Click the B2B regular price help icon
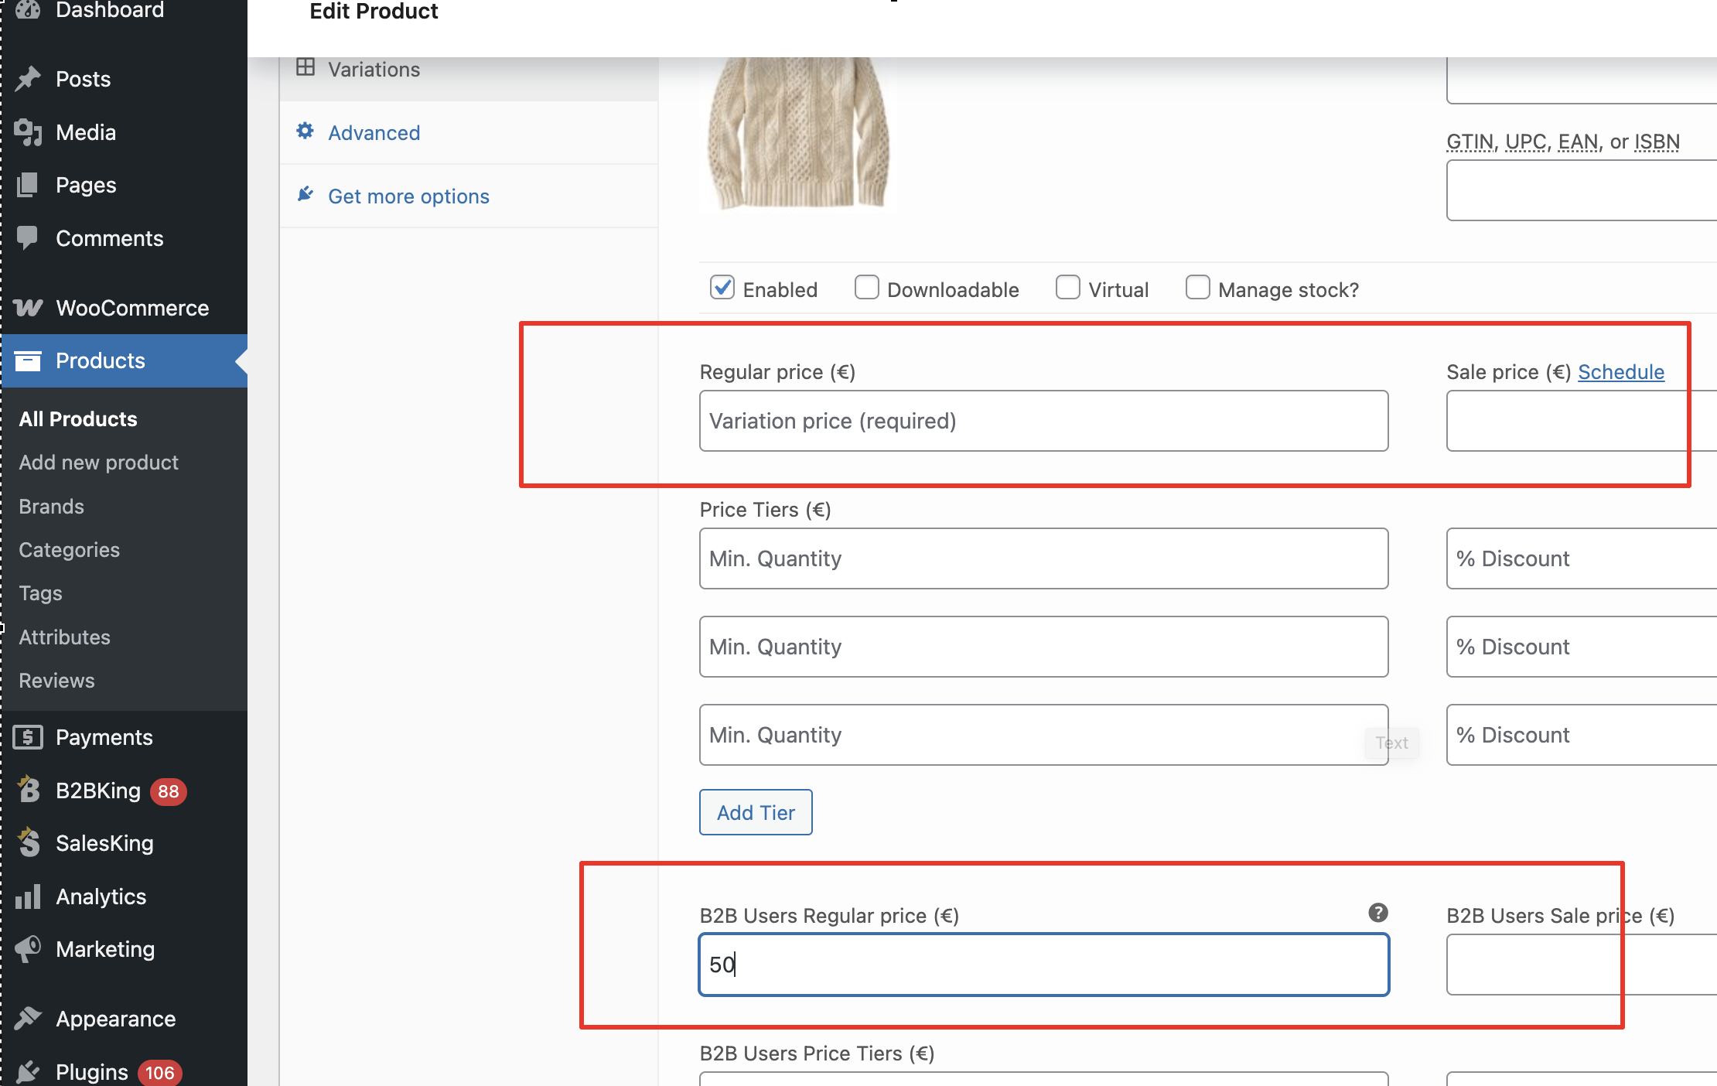This screenshot has height=1086, width=1717. click(1378, 913)
